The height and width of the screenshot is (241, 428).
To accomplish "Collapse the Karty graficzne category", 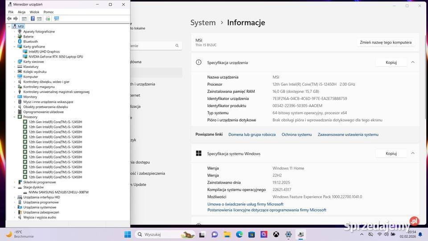I will [14, 47].
